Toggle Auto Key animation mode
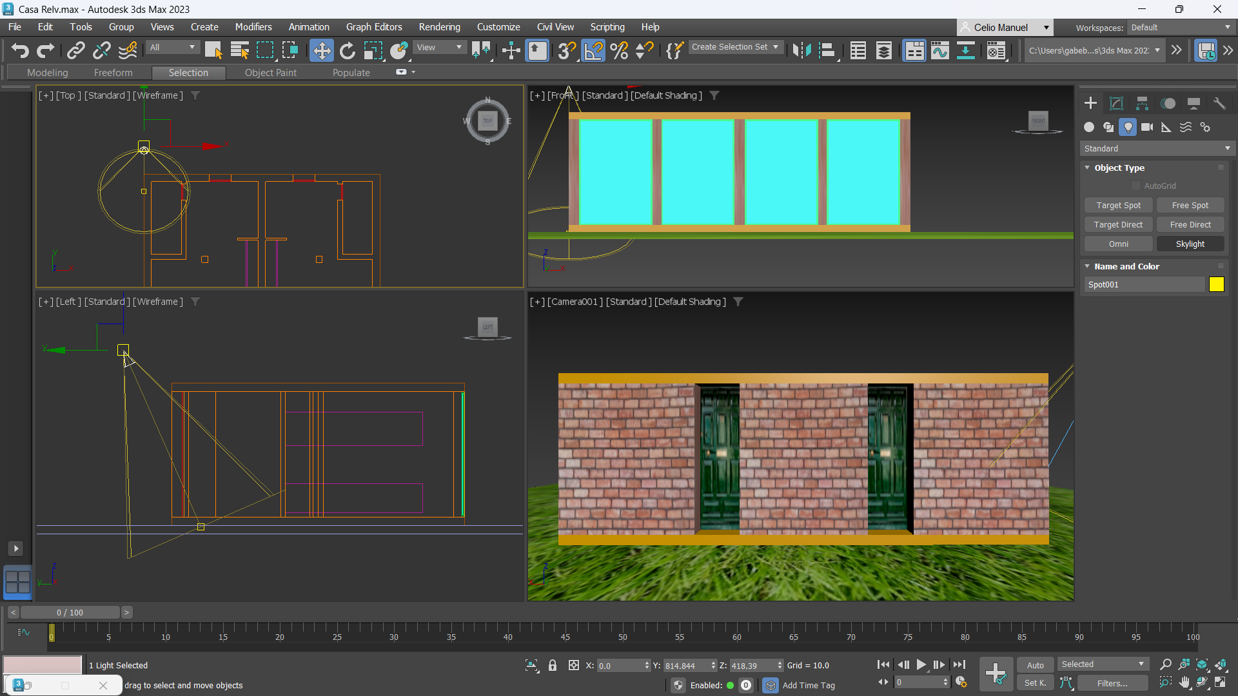 (1035, 665)
